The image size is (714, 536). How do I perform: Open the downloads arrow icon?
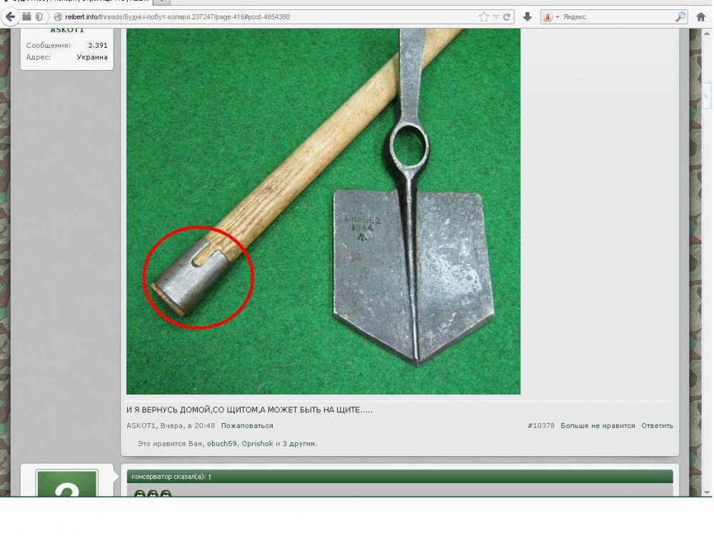pos(528,16)
